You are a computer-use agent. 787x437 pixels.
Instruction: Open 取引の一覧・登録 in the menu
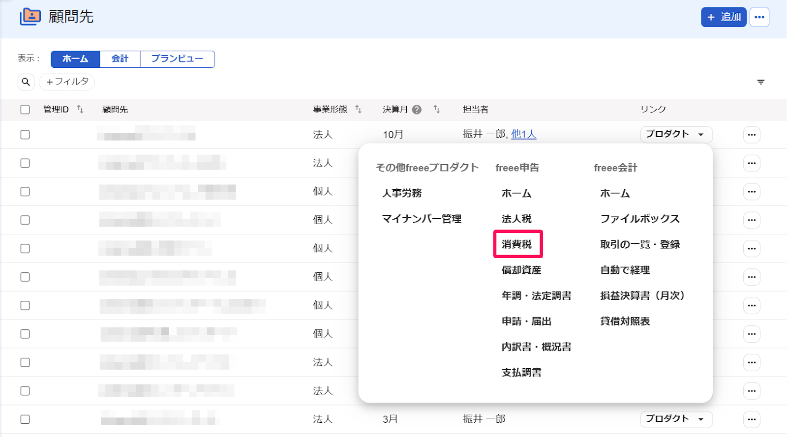640,244
